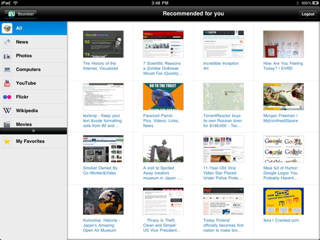Viewport: 320px width, 240px height.
Task: Switch to the Computers category
Action: click(33, 69)
